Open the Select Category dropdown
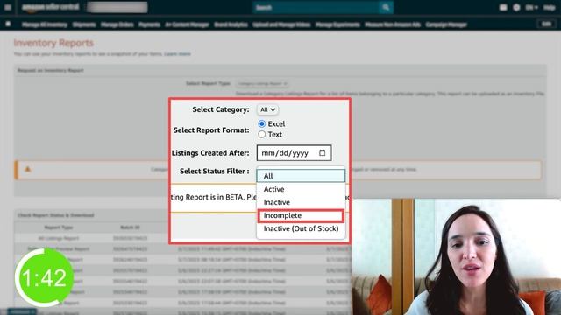561x315 pixels. [x=267, y=109]
